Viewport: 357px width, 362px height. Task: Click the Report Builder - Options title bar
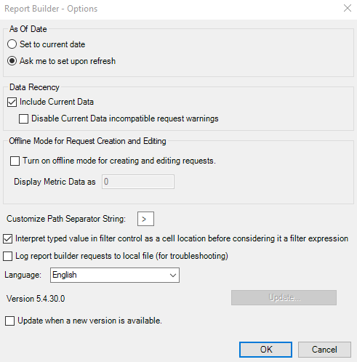click(169, 9)
